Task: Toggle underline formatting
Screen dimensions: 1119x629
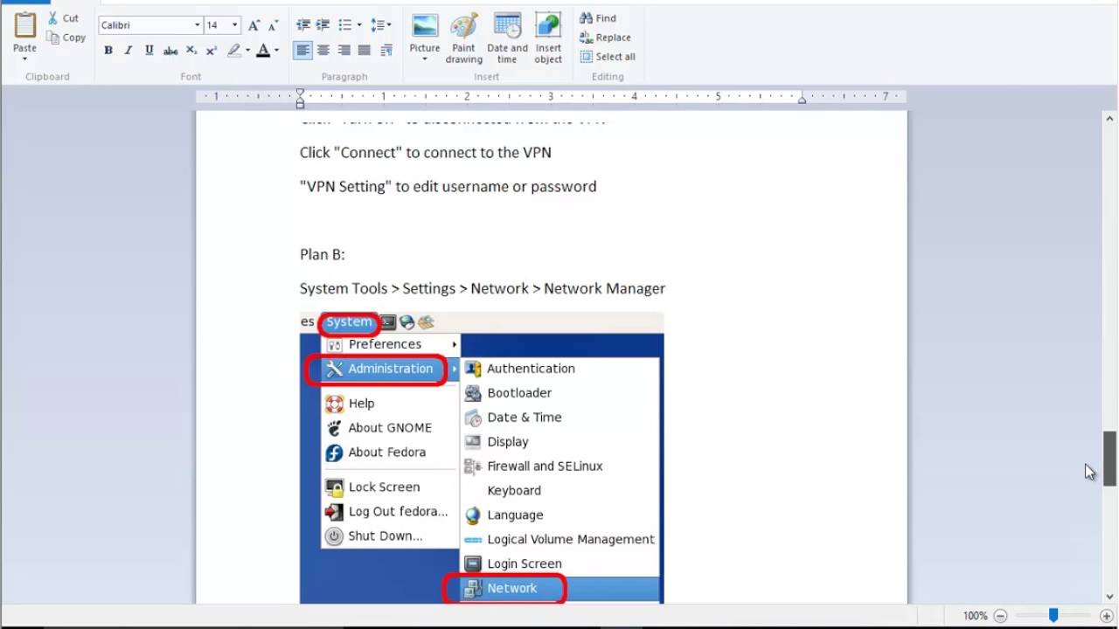Action: (x=149, y=51)
